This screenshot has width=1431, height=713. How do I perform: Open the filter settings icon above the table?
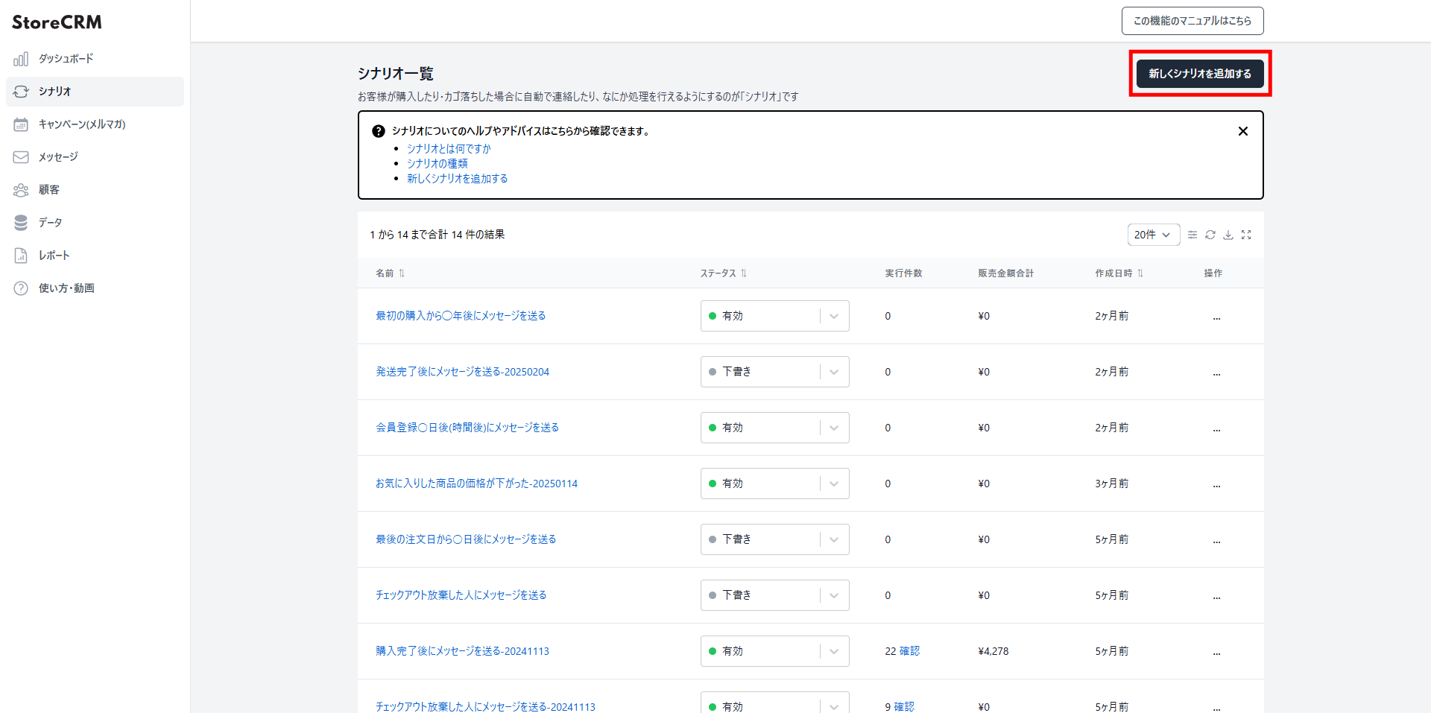1191,235
